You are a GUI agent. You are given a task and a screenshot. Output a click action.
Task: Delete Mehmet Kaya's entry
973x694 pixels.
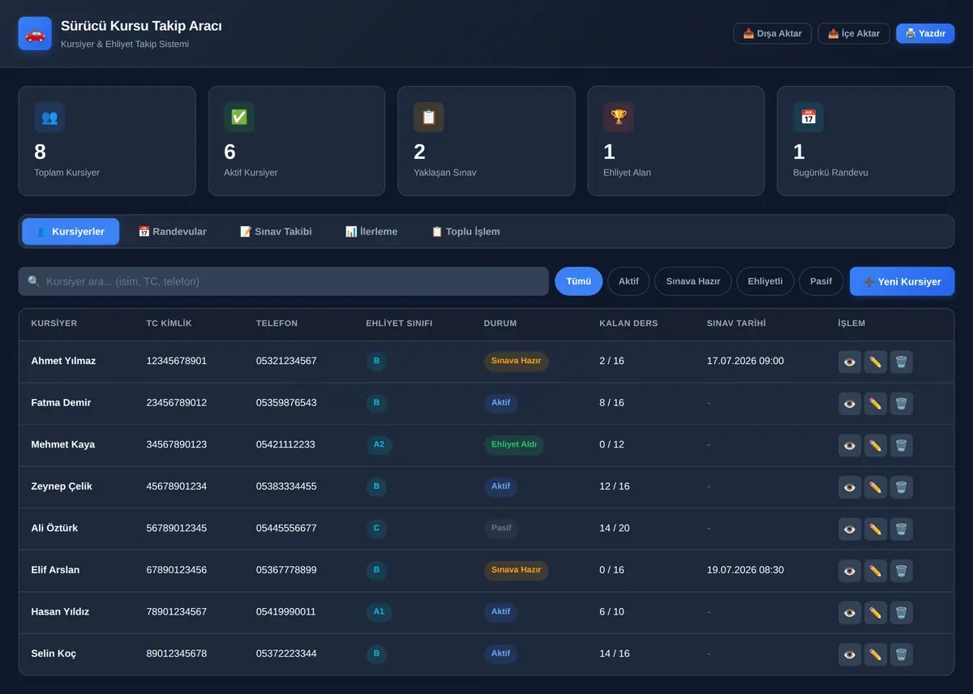901,445
